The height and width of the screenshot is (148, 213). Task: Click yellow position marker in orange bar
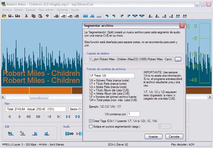click(29, 91)
